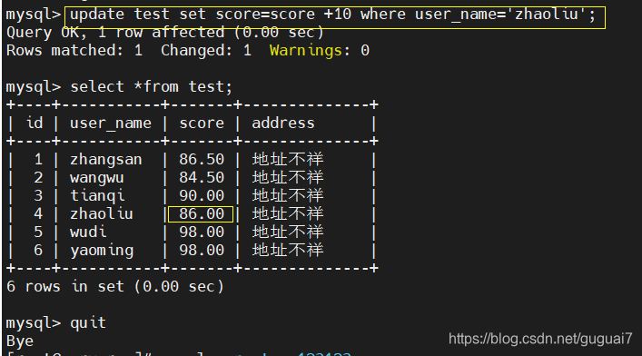
Task: Click the id value 5 in wudi's row
Action: [x=38, y=232]
